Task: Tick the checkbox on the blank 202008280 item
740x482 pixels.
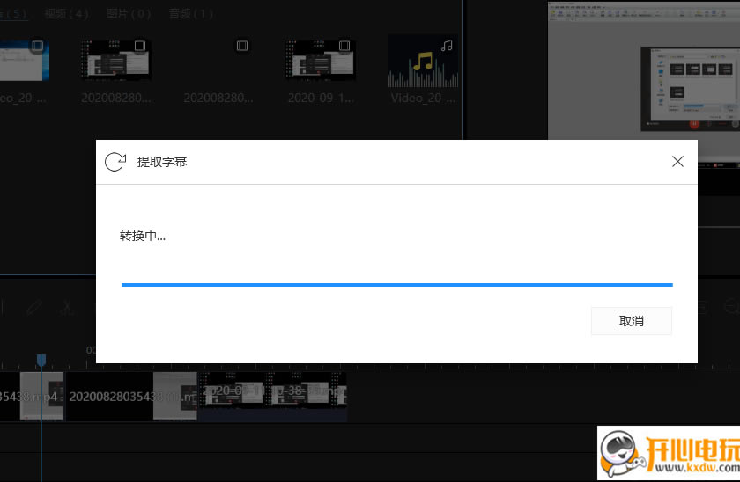Action: [242, 46]
